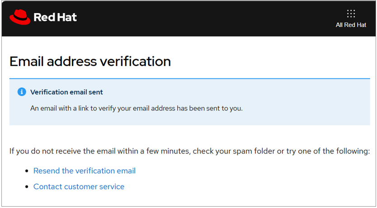Click the paragraph mentioning the spam folder
Viewport: 377px width, 208px height.
click(189, 151)
